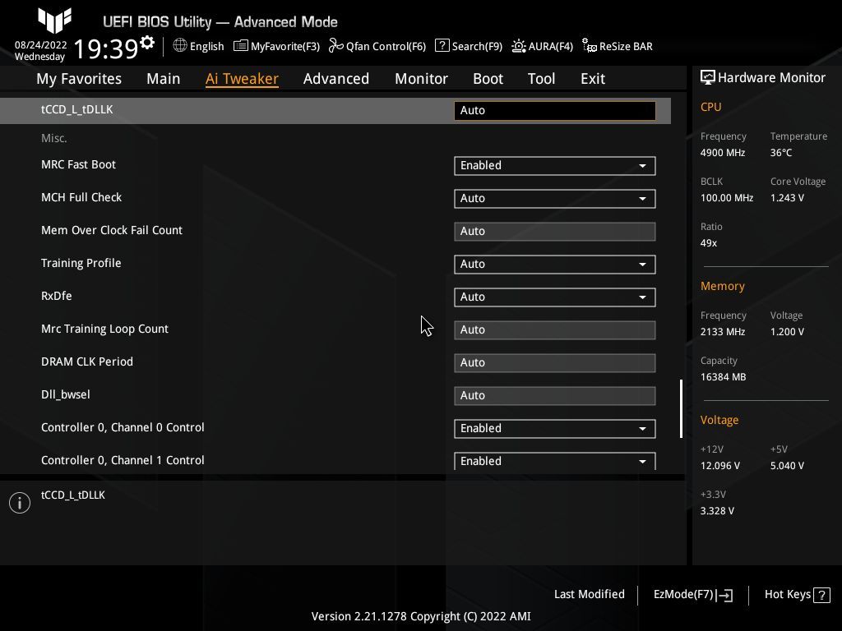
Task: Click Last Modified button
Action: tap(589, 595)
